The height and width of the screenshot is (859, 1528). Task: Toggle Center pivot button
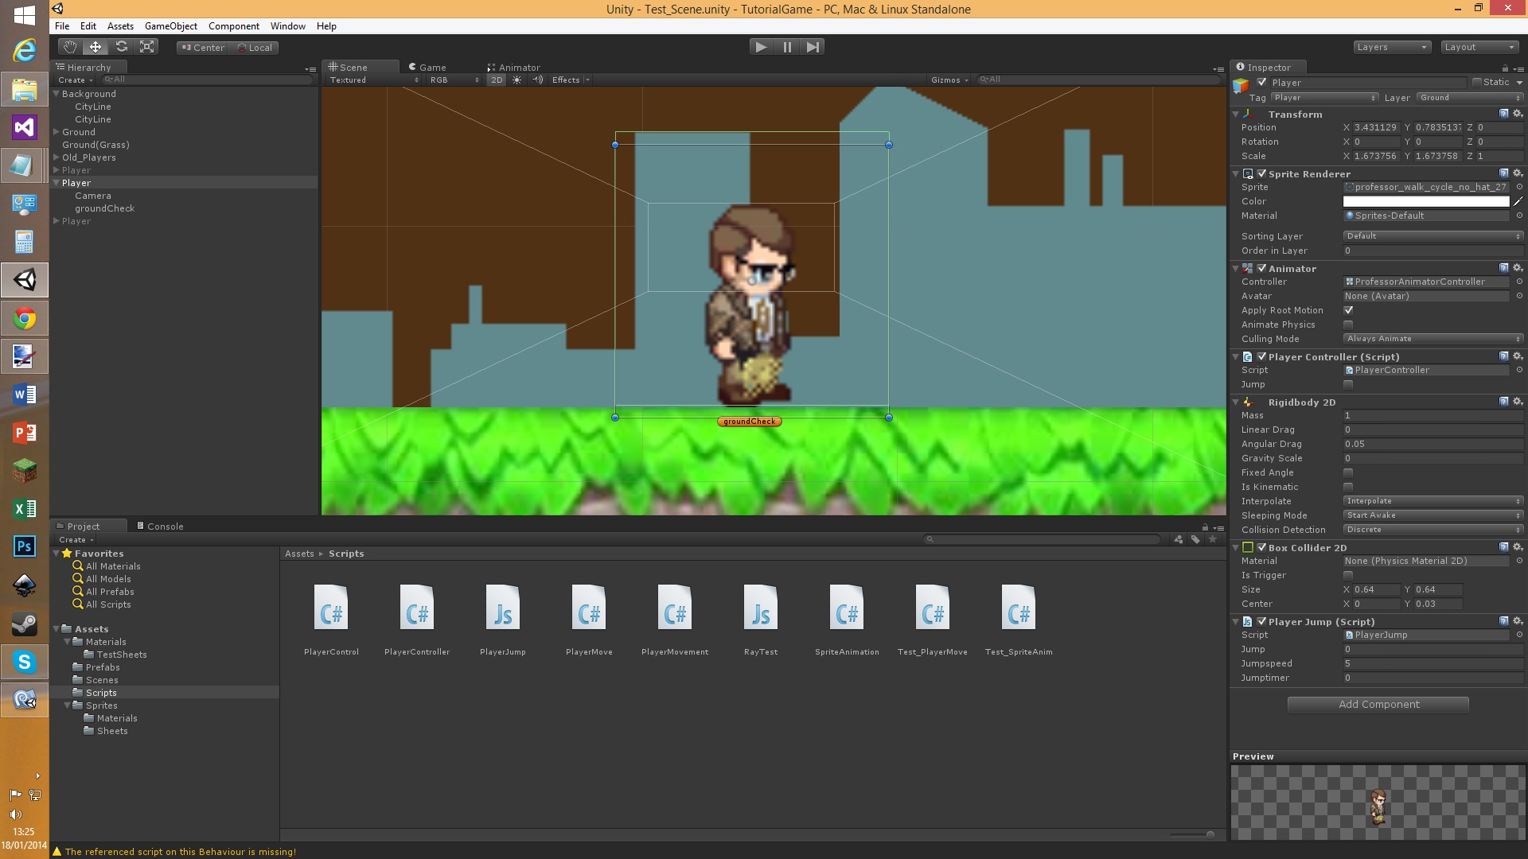203,48
